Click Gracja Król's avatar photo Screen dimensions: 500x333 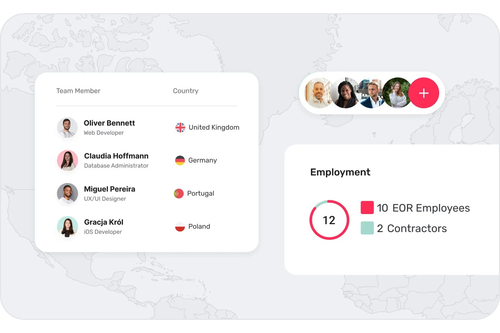[x=67, y=227]
